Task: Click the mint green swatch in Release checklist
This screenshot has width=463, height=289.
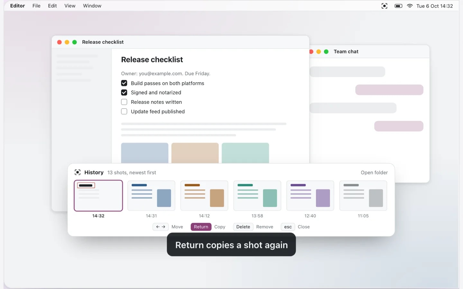Action: (245, 153)
